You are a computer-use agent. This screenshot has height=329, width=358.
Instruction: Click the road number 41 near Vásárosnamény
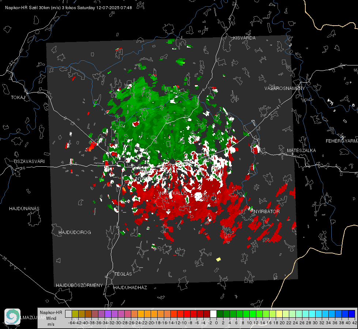(x=278, y=107)
